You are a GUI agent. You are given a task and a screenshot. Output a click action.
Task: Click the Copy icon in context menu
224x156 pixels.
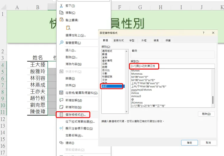pos(61,13)
